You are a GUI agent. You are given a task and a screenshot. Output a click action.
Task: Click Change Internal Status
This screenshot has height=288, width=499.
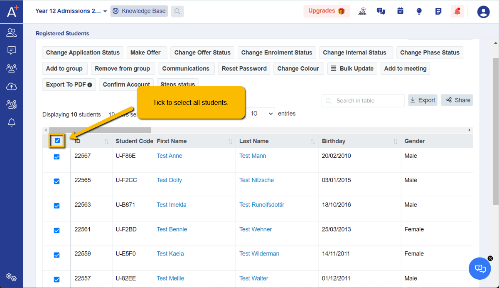pyautogui.click(x=356, y=52)
